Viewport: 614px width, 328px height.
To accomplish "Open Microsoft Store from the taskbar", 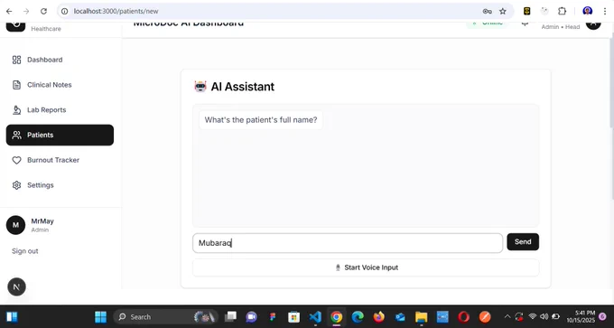I will click(293, 316).
